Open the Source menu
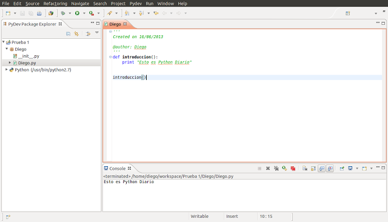Screen dimensions: 388x222 (32, 4)
